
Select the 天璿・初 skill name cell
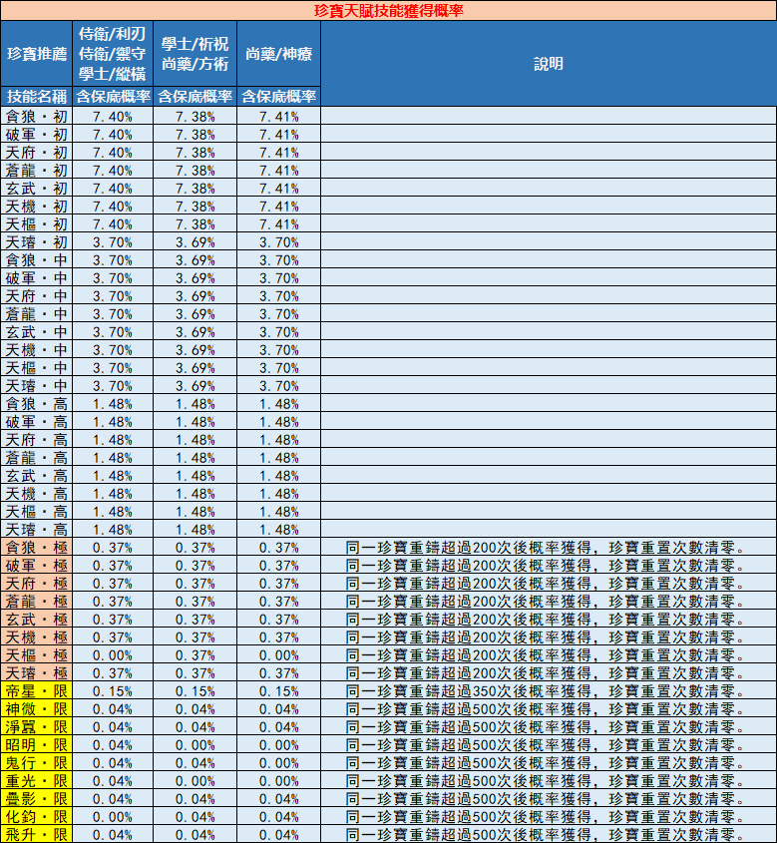(36, 241)
